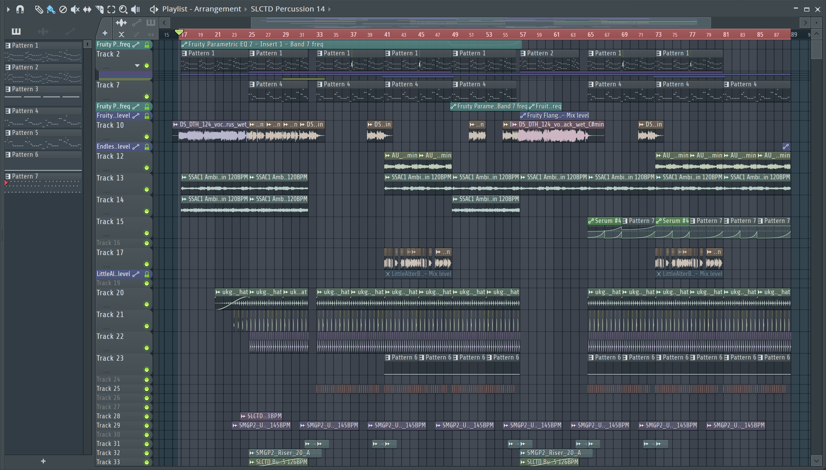Choose the Delete tool
The image size is (826, 470).
pos(63,9)
